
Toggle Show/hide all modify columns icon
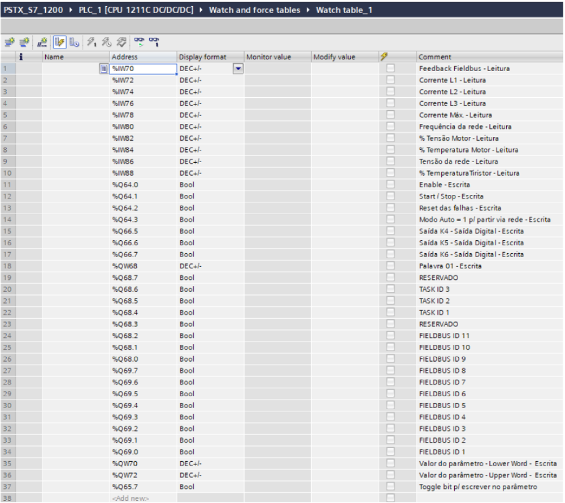tap(59, 42)
